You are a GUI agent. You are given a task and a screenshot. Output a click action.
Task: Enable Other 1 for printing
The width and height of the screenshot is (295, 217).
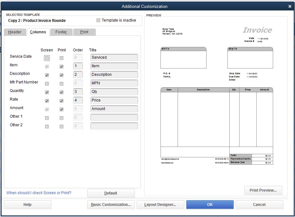point(62,118)
